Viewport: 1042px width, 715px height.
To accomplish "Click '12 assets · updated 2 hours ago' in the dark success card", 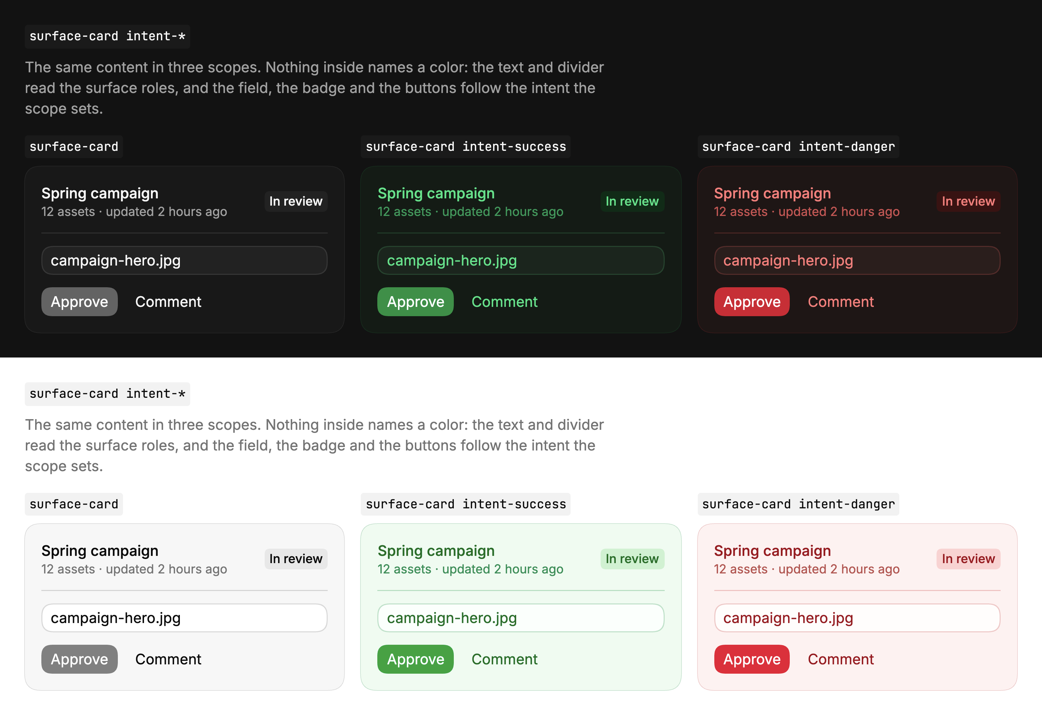I will coord(470,211).
